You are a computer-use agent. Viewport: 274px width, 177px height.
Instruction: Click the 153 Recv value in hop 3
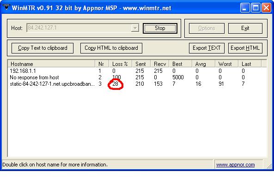(x=158, y=84)
